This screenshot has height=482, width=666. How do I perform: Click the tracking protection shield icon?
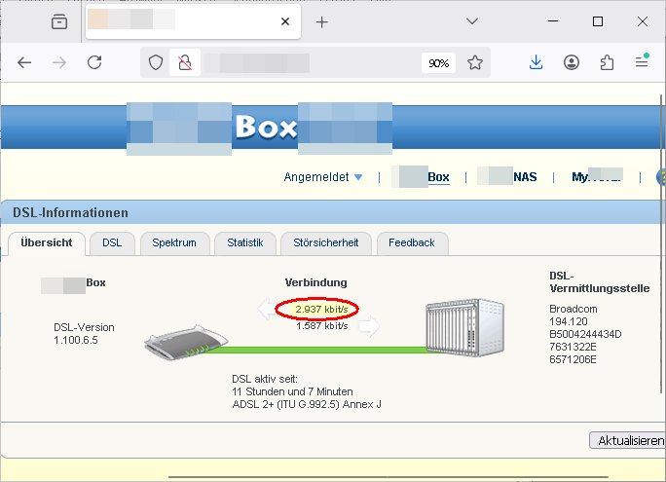(155, 62)
